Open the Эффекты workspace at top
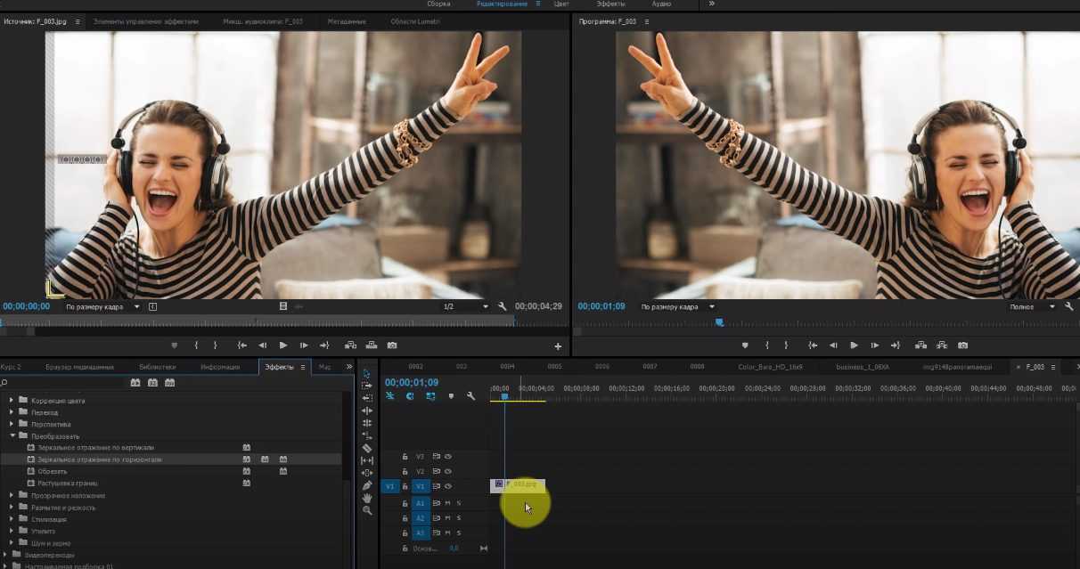Screen dimensions: 1080x569 (x=610, y=4)
